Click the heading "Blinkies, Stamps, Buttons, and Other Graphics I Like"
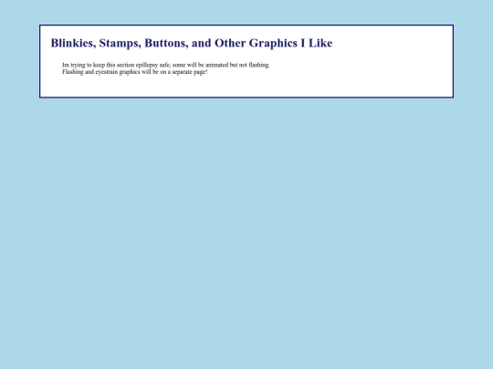Image resolution: width=493 pixels, height=369 pixels. 192,43
